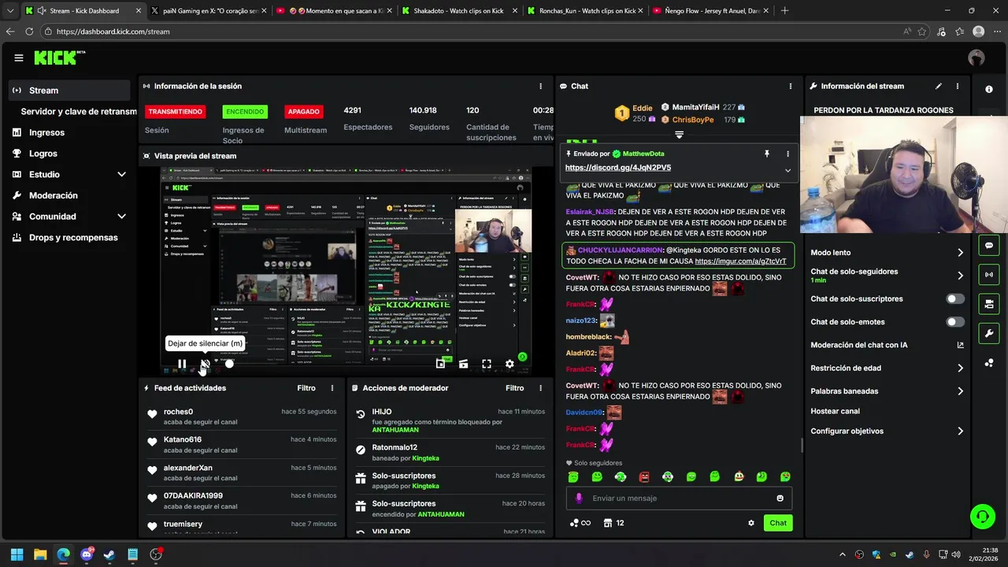The height and width of the screenshot is (567, 1008).
Task: Toggle Chat de solo-suscriptores switch
Action: tap(955, 298)
